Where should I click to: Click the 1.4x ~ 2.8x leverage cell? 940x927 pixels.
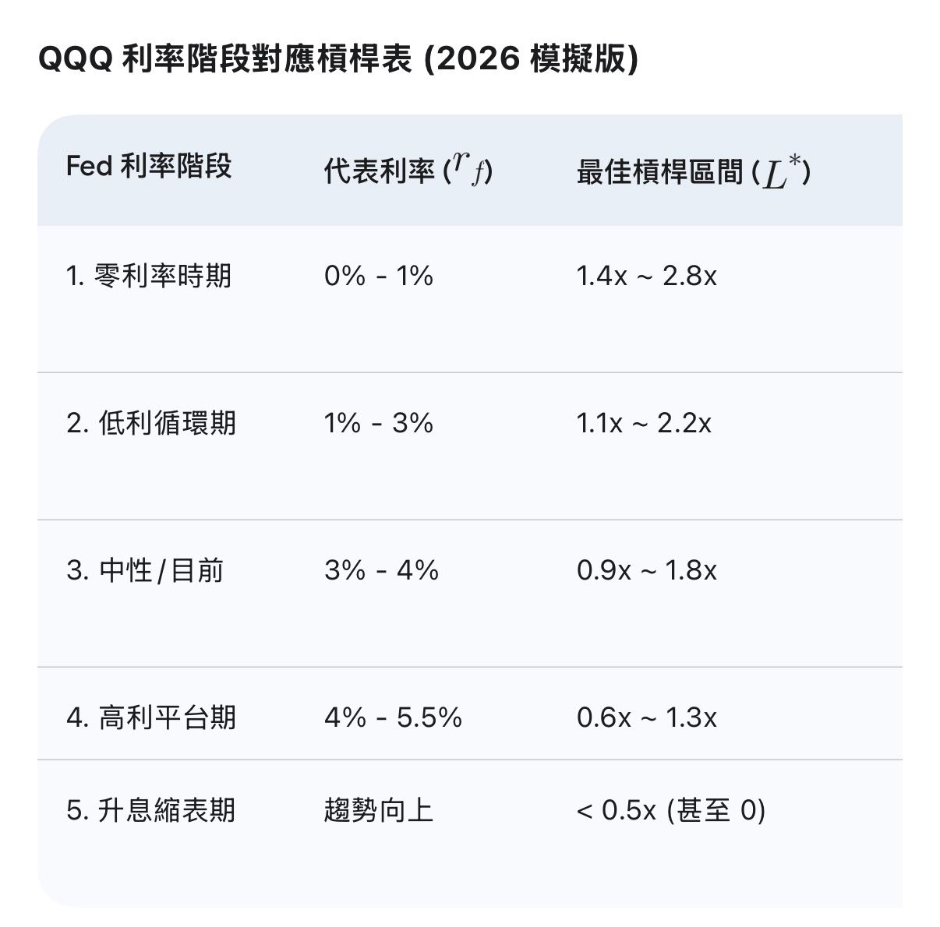pyautogui.click(x=646, y=276)
